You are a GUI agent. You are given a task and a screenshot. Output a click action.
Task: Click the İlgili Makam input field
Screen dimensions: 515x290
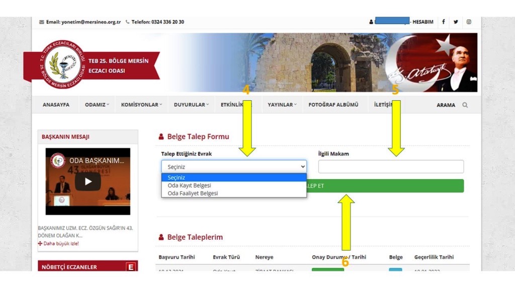coord(391,167)
